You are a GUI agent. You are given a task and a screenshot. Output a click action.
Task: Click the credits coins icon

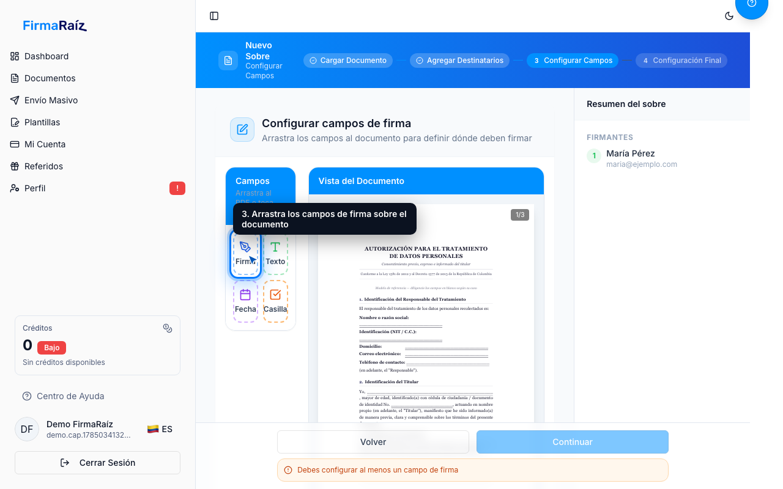(x=168, y=328)
